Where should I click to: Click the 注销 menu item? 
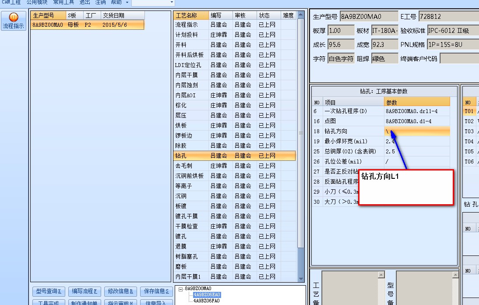tap(101, 3)
